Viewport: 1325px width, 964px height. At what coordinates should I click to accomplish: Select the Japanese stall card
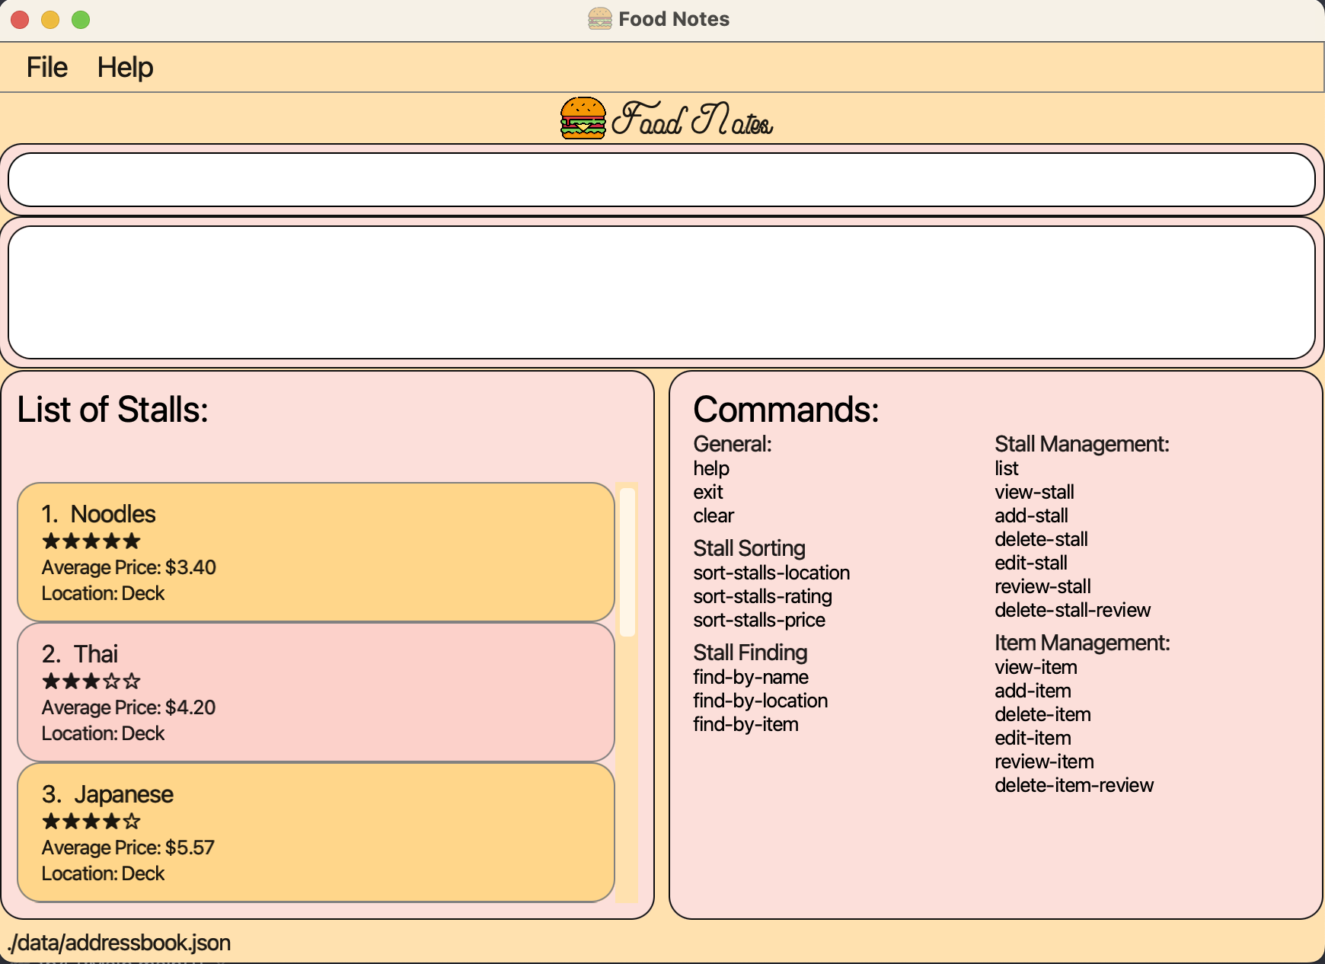pos(316,832)
